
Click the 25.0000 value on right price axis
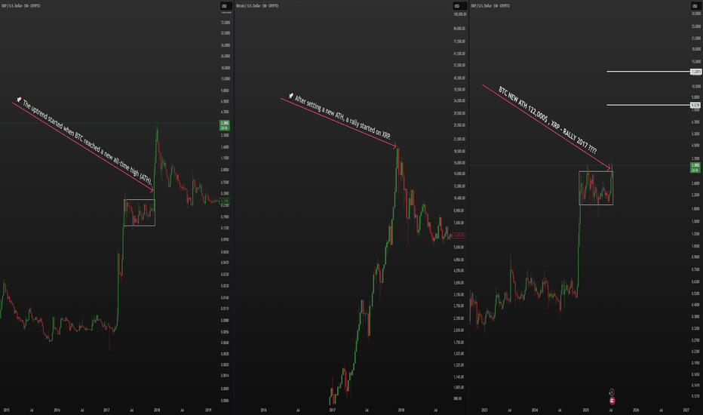click(695, 26)
